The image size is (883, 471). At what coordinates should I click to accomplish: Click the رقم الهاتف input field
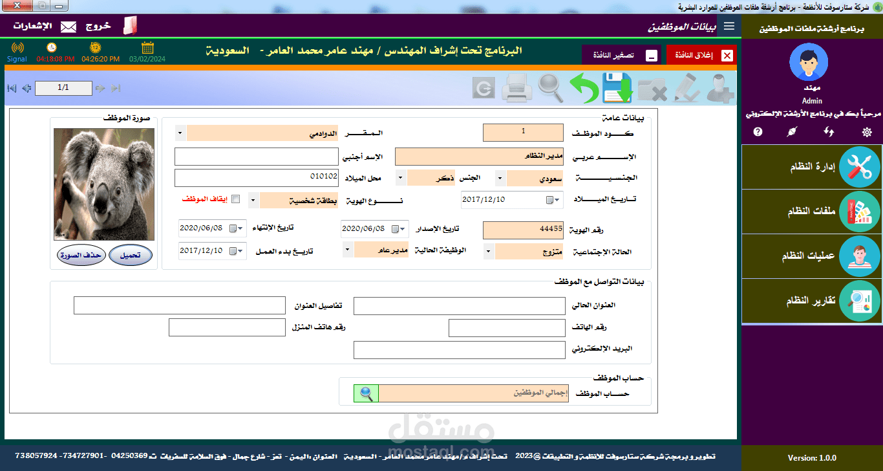[507, 328]
